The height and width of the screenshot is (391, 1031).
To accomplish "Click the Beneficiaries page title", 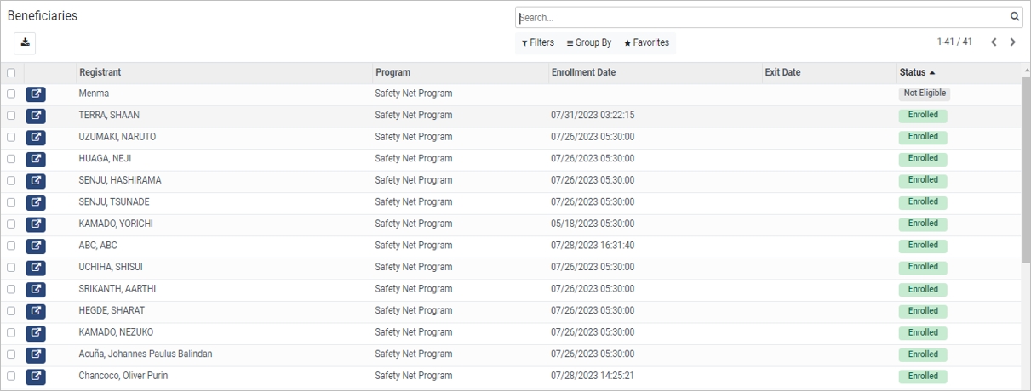I will coord(43,16).
